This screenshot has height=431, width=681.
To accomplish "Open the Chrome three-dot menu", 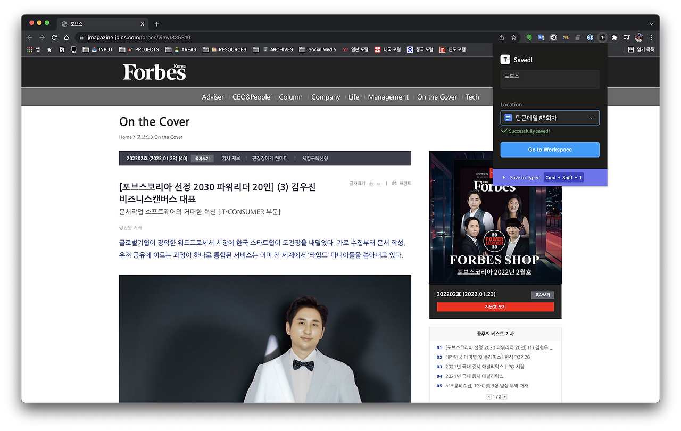I will pos(651,38).
